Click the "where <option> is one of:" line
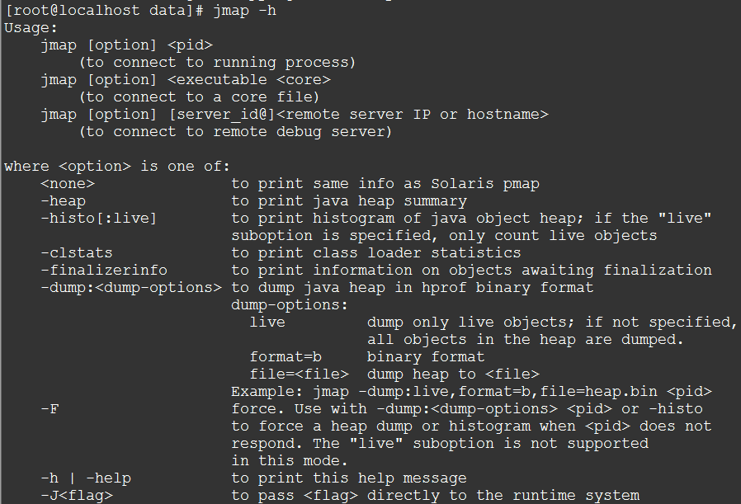 [117, 166]
